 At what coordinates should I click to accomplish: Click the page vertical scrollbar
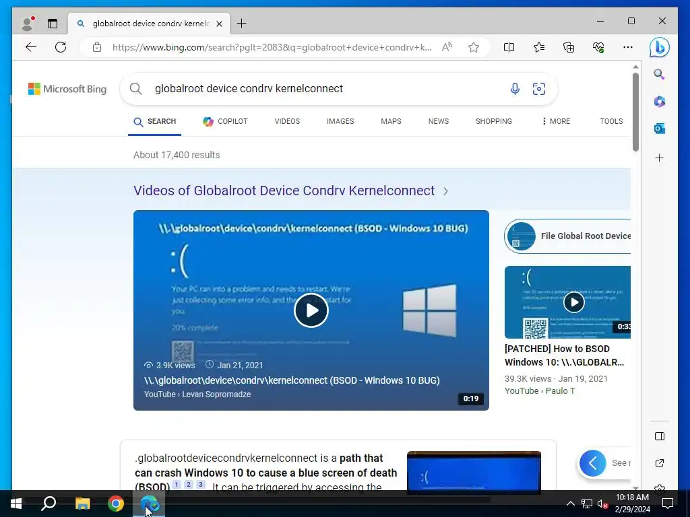(635, 112)
